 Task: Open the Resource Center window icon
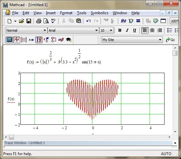[163, 21]
